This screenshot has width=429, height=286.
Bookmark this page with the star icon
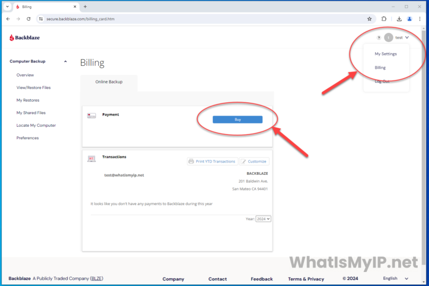[x=369, y=19]
